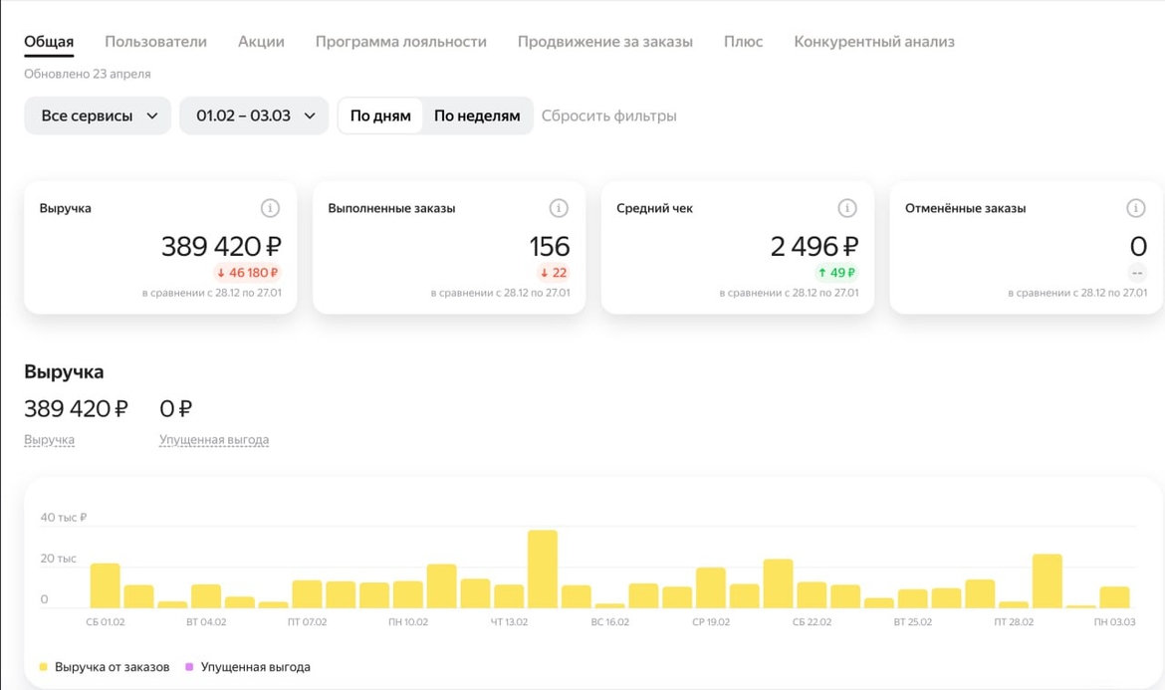Toggle Выручка от заказов yellow legend swatch
This screenshot has width=1165, height=690.
click(43, 667)
